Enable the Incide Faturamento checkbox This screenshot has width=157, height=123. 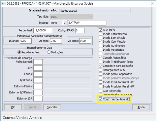(x=100, y=34)
